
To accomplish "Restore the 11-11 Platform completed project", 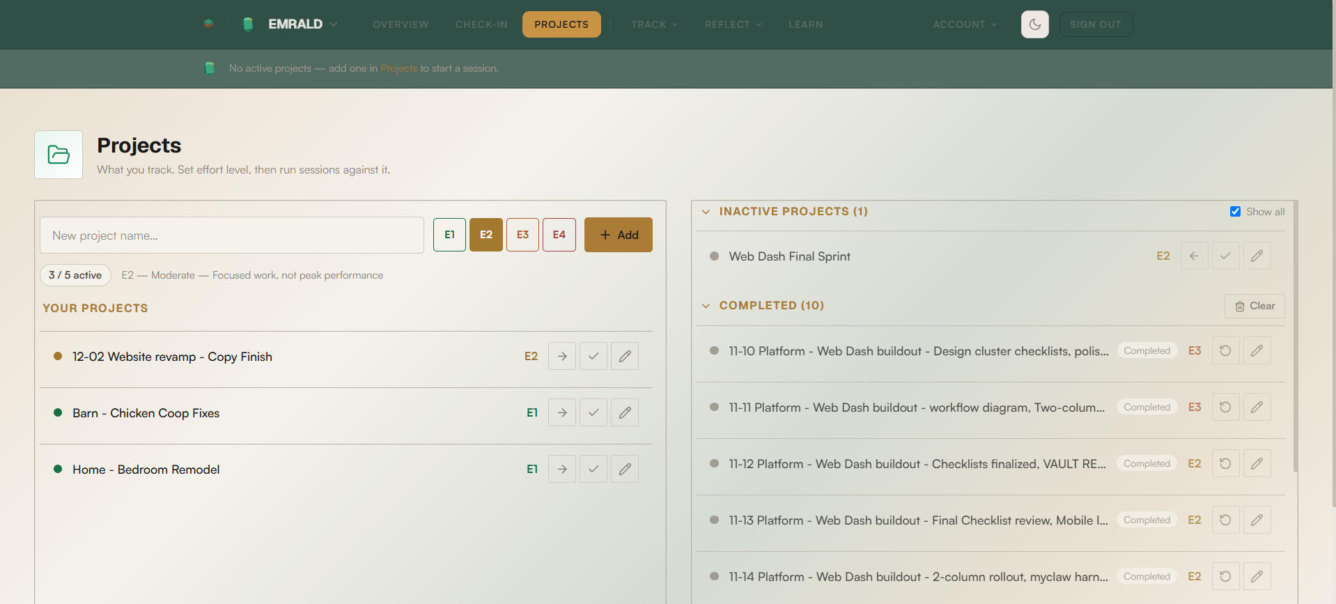I will (x=1225, y=407).
